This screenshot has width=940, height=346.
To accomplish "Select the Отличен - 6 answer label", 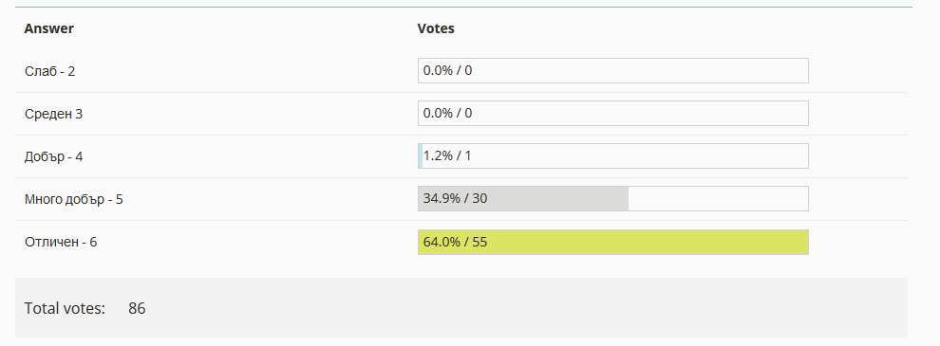I will (61, 243).
